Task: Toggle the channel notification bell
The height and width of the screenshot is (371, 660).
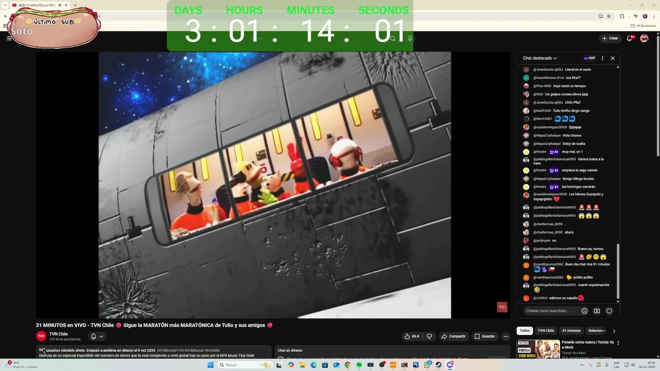Action: click(93, 336)
